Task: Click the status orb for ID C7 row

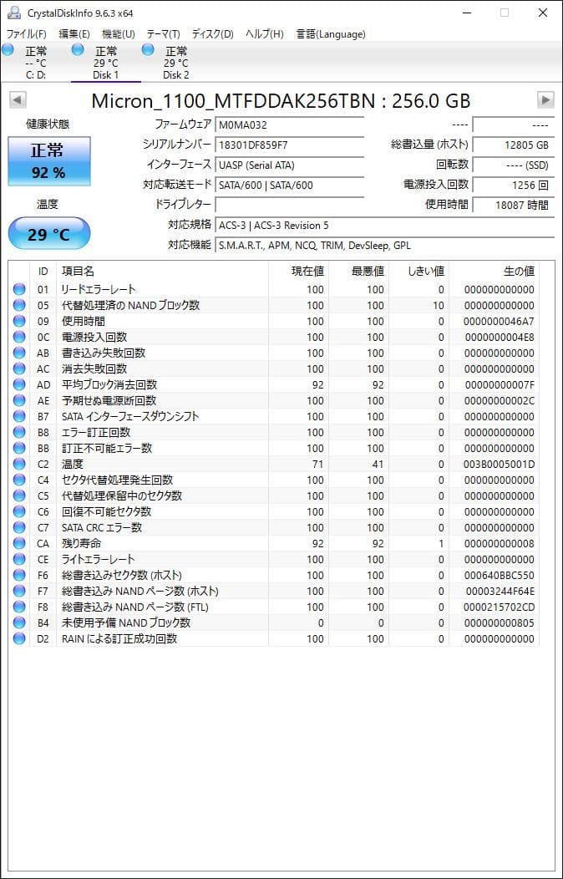Action: [19, 527]
